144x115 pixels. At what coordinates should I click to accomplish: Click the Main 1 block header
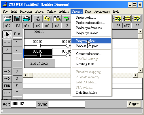(40, 32)
